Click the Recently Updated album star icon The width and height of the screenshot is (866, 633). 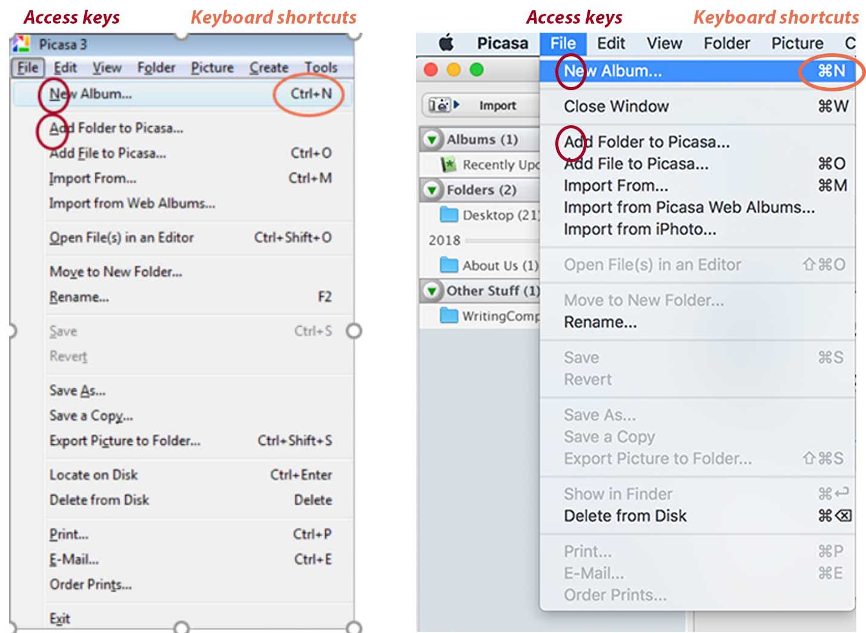pos(448,164)
